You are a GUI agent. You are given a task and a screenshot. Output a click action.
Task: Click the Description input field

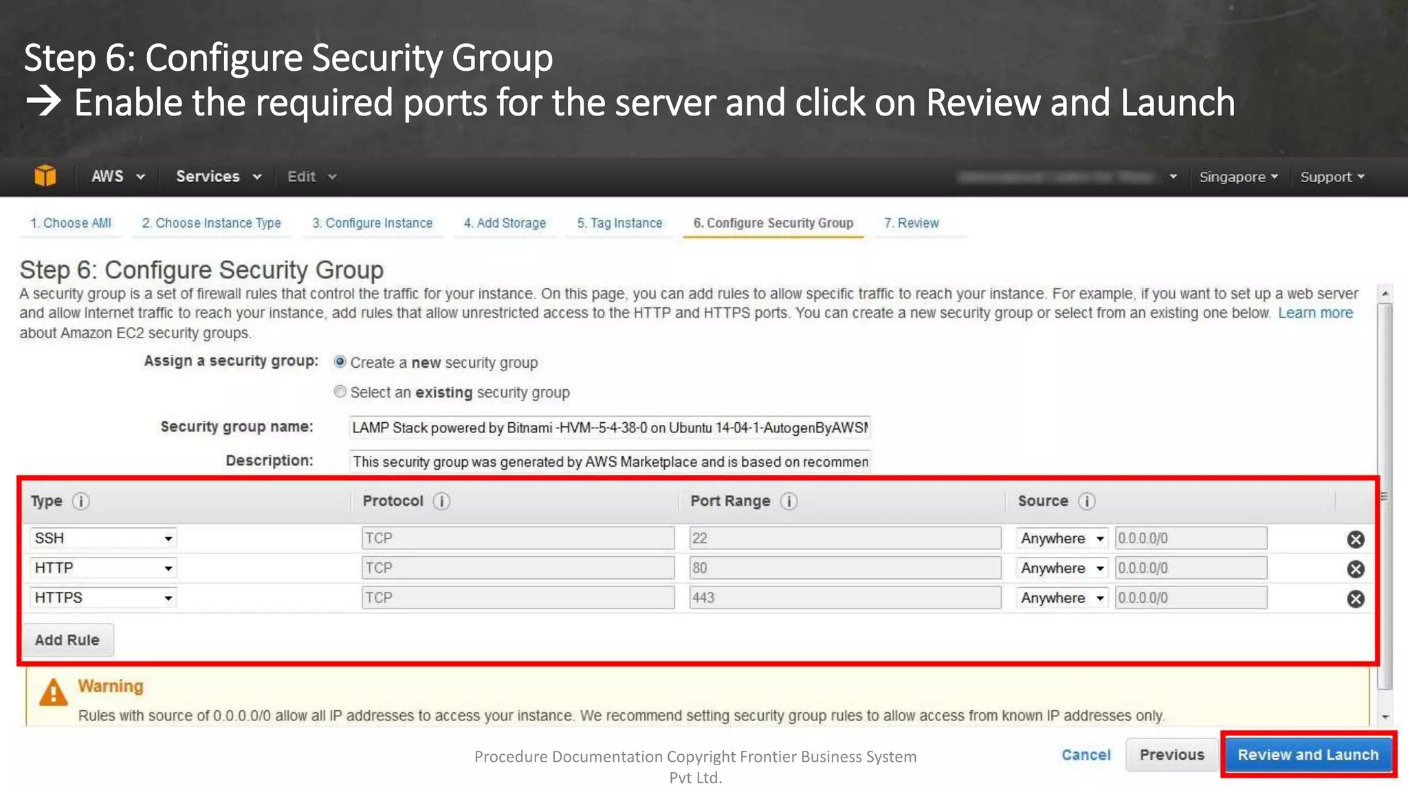609,461
